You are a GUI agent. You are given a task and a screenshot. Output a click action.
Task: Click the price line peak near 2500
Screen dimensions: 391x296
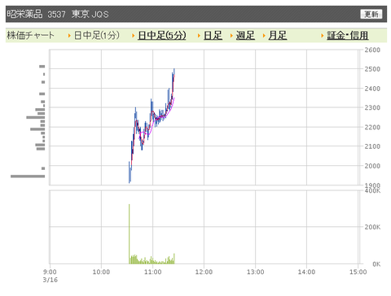[x=174, y=70]
